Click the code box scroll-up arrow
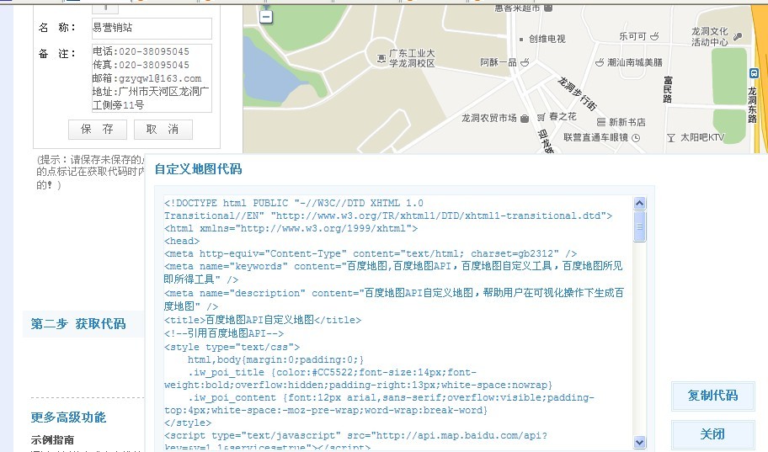768x452 pixels. pyautogui.click(x=640, y=203)
